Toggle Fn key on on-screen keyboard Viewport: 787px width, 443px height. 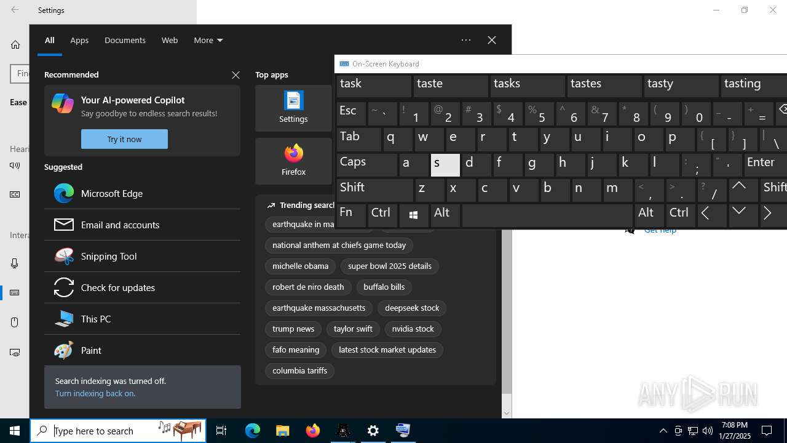click(351, 216)
